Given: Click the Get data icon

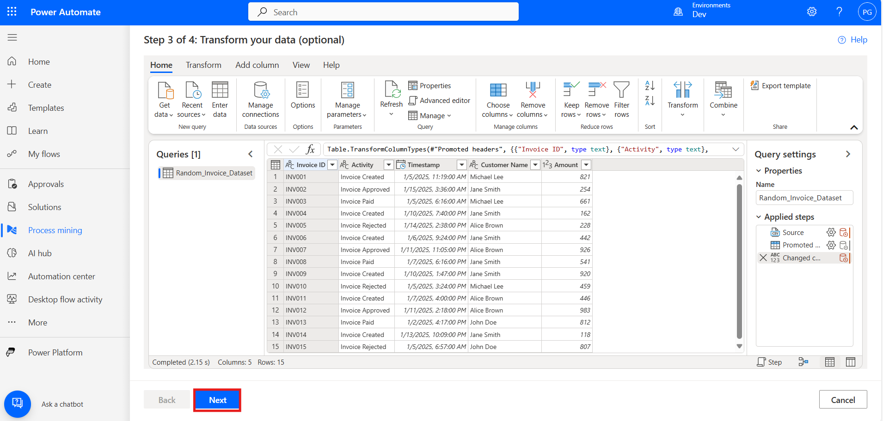Looking at the screenshot, I should [x=165, y=91].
